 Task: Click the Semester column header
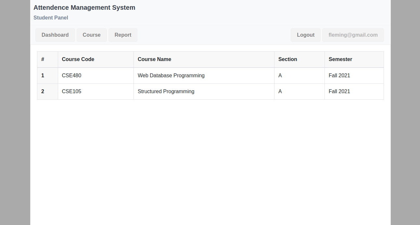pyautogui.click(x=340, y=59)
